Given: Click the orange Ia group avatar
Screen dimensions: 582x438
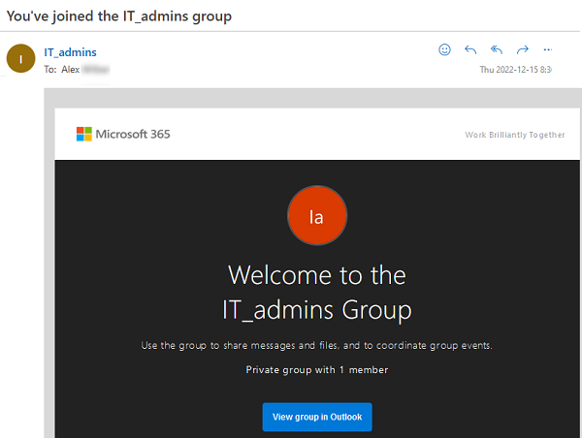Looking at the screenshot, I should (317, 215).
